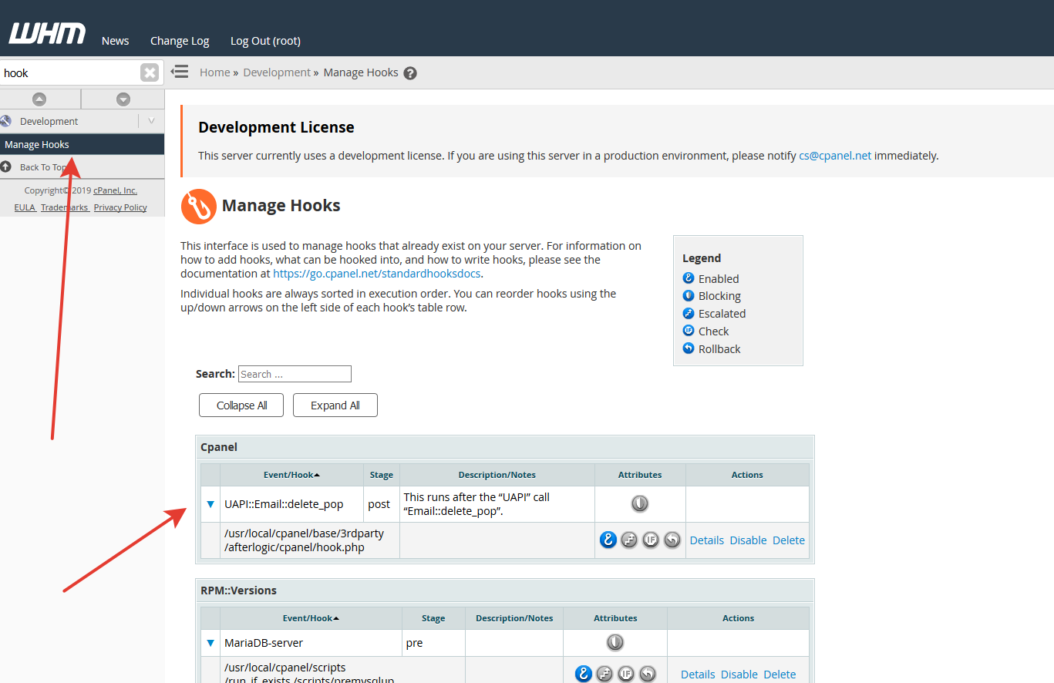Collapse the MariaDB-server hook row triangle
1054x683 pixels.
tap(210, 642)
